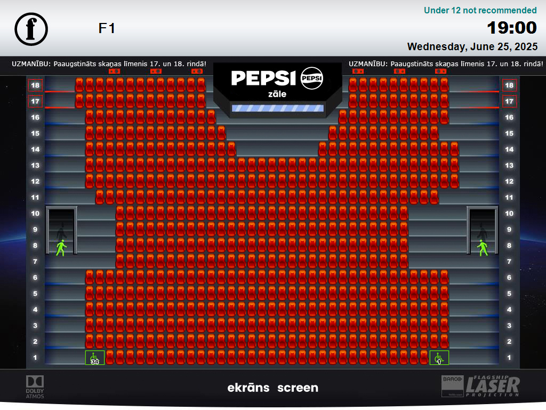Click the Barco Flagship Laser Projection logo
This screenshot has height=410, width=546.
pos(480,387)
